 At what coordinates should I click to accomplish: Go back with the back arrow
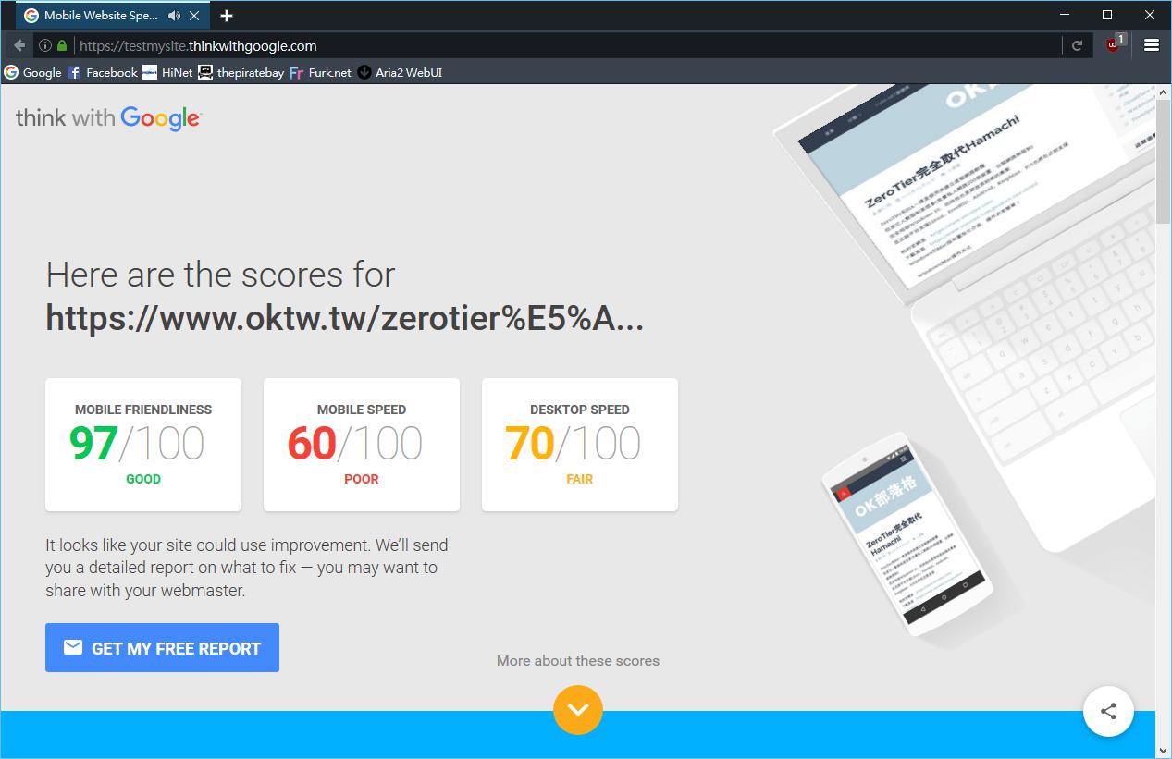coord(19,45)
